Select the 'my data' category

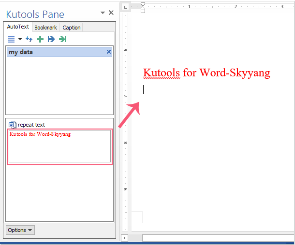(59, 52)
